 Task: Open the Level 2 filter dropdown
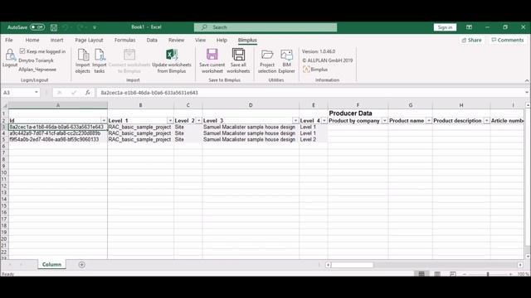tap(199, 121)
